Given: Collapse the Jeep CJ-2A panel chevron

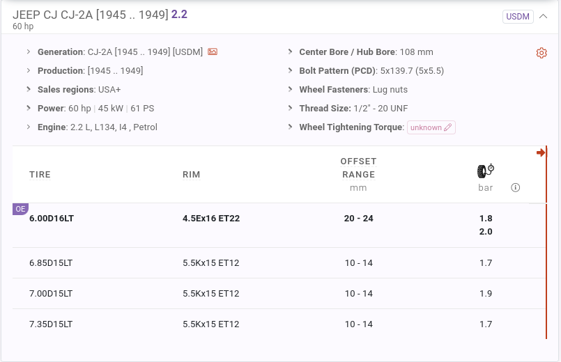Looking at the screenshot, I should (x=543, y=17).
